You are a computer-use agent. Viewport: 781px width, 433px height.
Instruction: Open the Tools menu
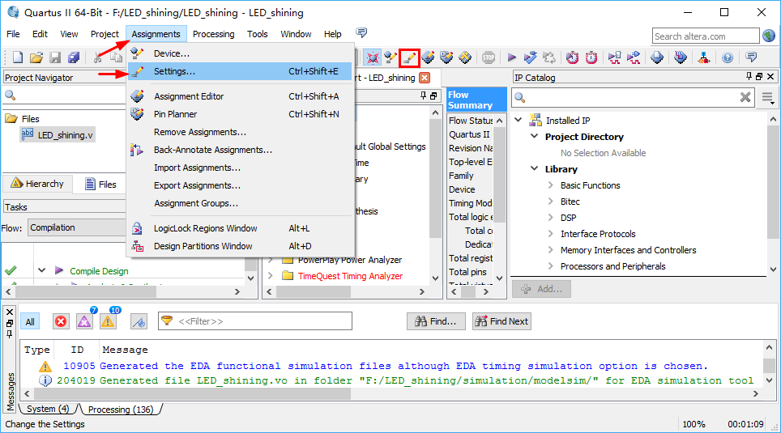[x=257, y=34]
